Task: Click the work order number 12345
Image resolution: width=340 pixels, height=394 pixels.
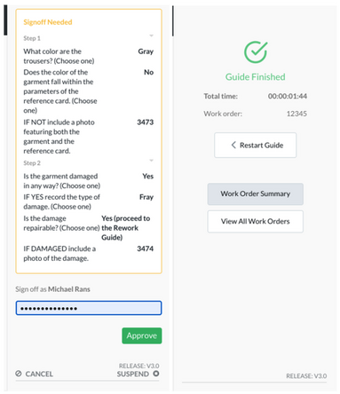Action: 297,114
